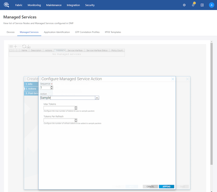Increment Max Tokens with up arrow
Screen dimensions: 217x192
pos(76,107)
